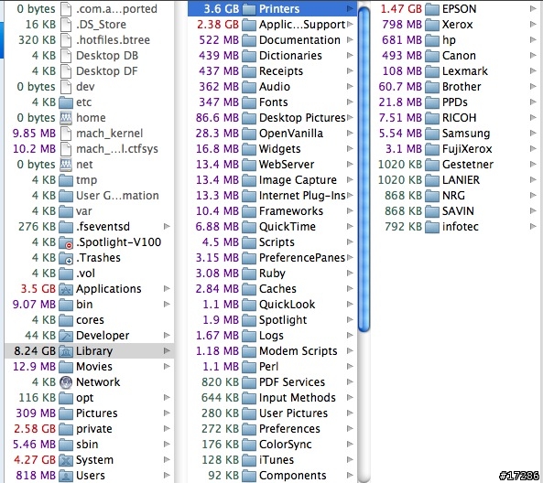Click the Canon folder icon

432,56
